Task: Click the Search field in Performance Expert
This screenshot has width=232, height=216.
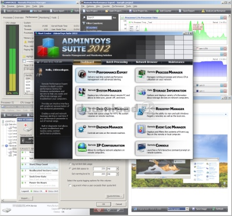Action: (99, 17)
